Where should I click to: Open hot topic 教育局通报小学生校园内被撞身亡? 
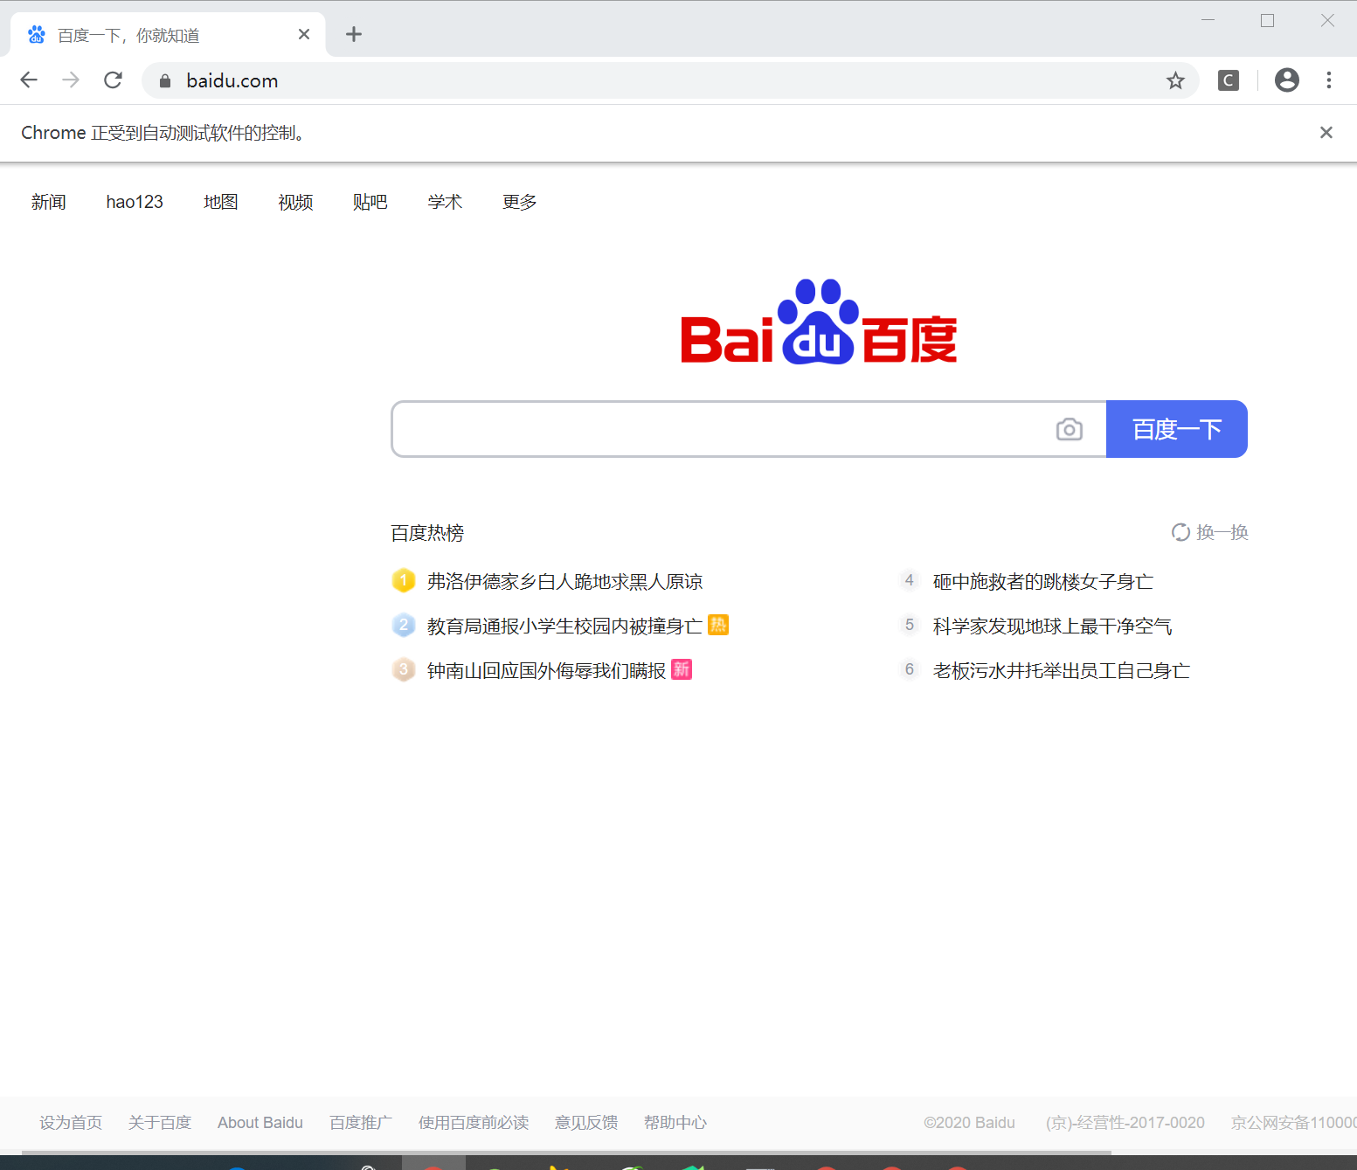tap(564, 626)
